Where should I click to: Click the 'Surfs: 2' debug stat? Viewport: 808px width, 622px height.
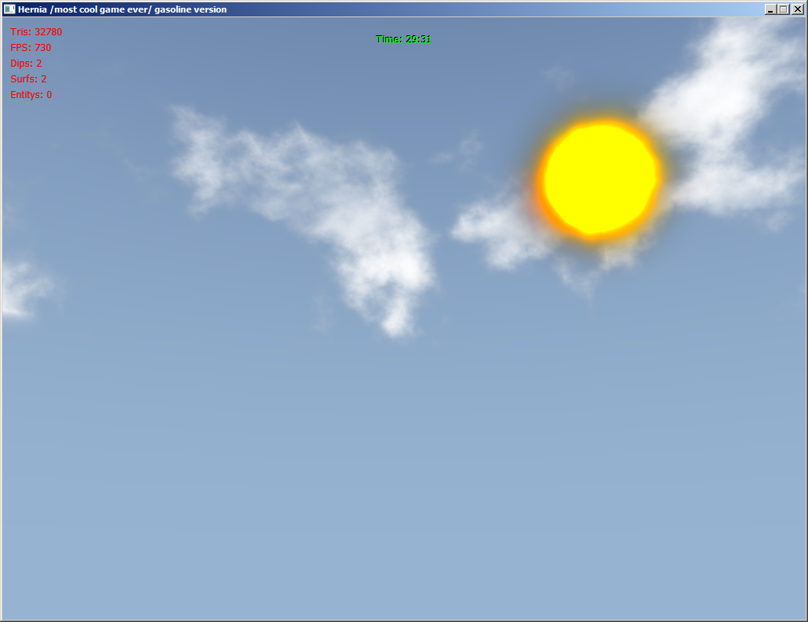(x=28, y=79)
